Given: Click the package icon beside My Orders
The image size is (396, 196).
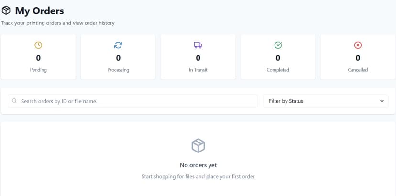Looking at the screenshot, I should (7, 11).
